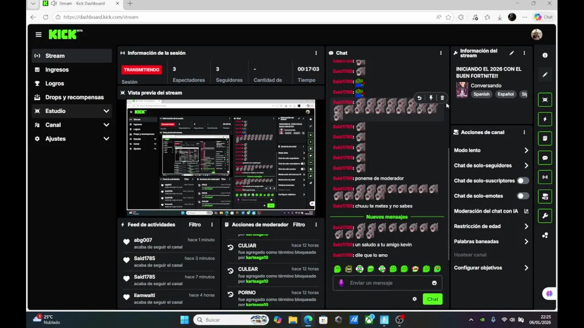584x328 pixels.
Task: Open Xbox app from the taskbar
Action: point(369,320)
